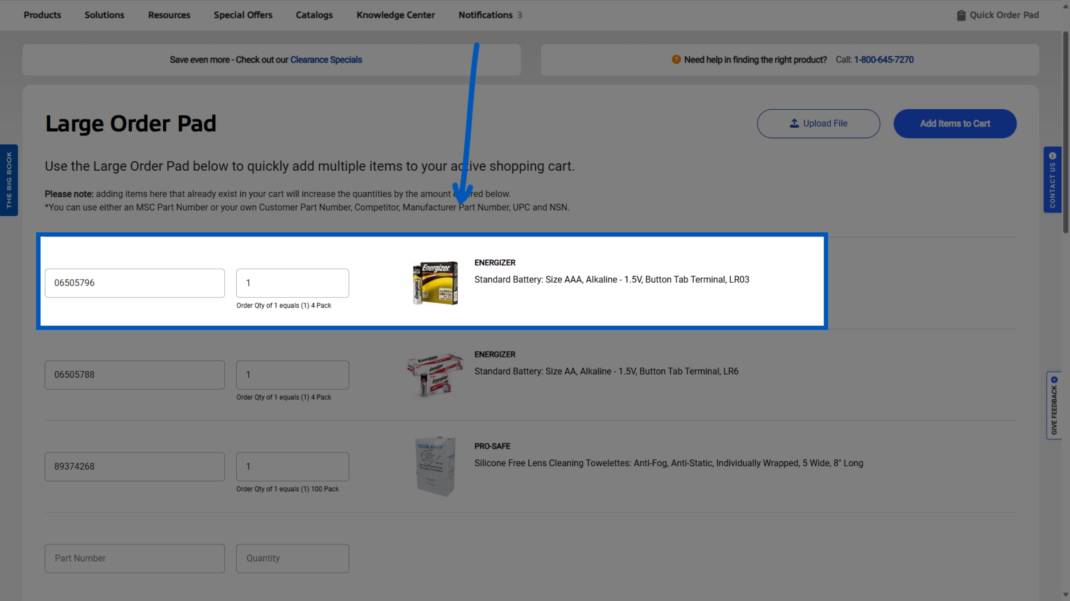Click the Energizer AAA battery product image
The image size is (1070, 601).
point(436,283)
